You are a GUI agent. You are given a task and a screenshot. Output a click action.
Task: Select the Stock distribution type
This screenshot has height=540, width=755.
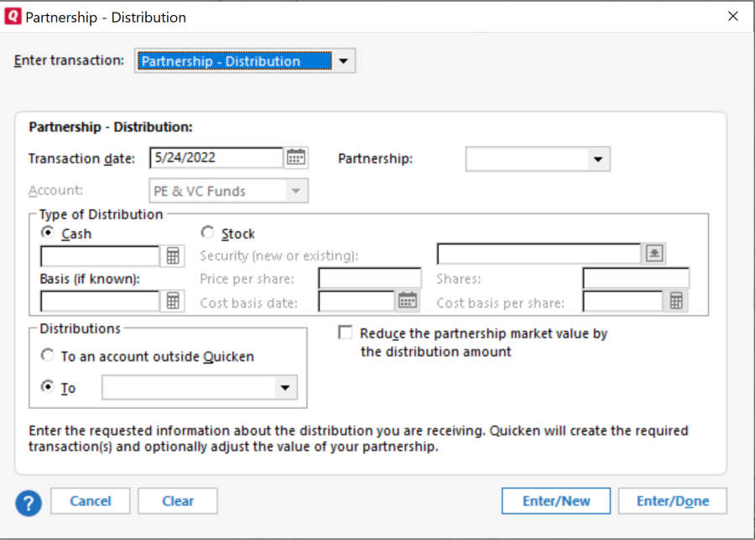207,233
